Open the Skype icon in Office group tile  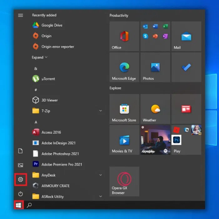coord(145,36)
